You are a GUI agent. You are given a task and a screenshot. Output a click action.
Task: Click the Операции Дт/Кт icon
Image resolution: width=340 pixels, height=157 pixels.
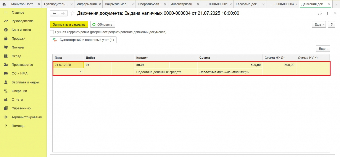coord(6,91)
